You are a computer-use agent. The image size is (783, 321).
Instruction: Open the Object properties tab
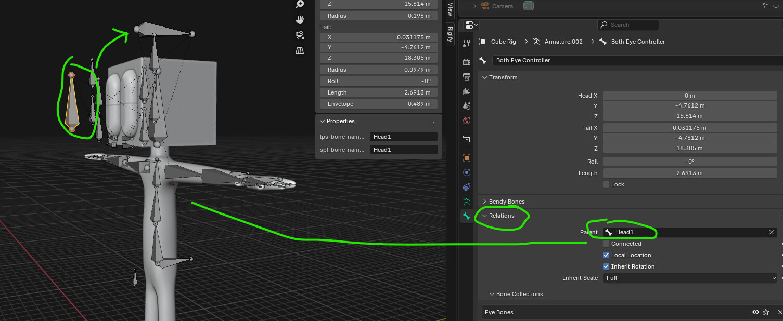click(x=467, y=158)
